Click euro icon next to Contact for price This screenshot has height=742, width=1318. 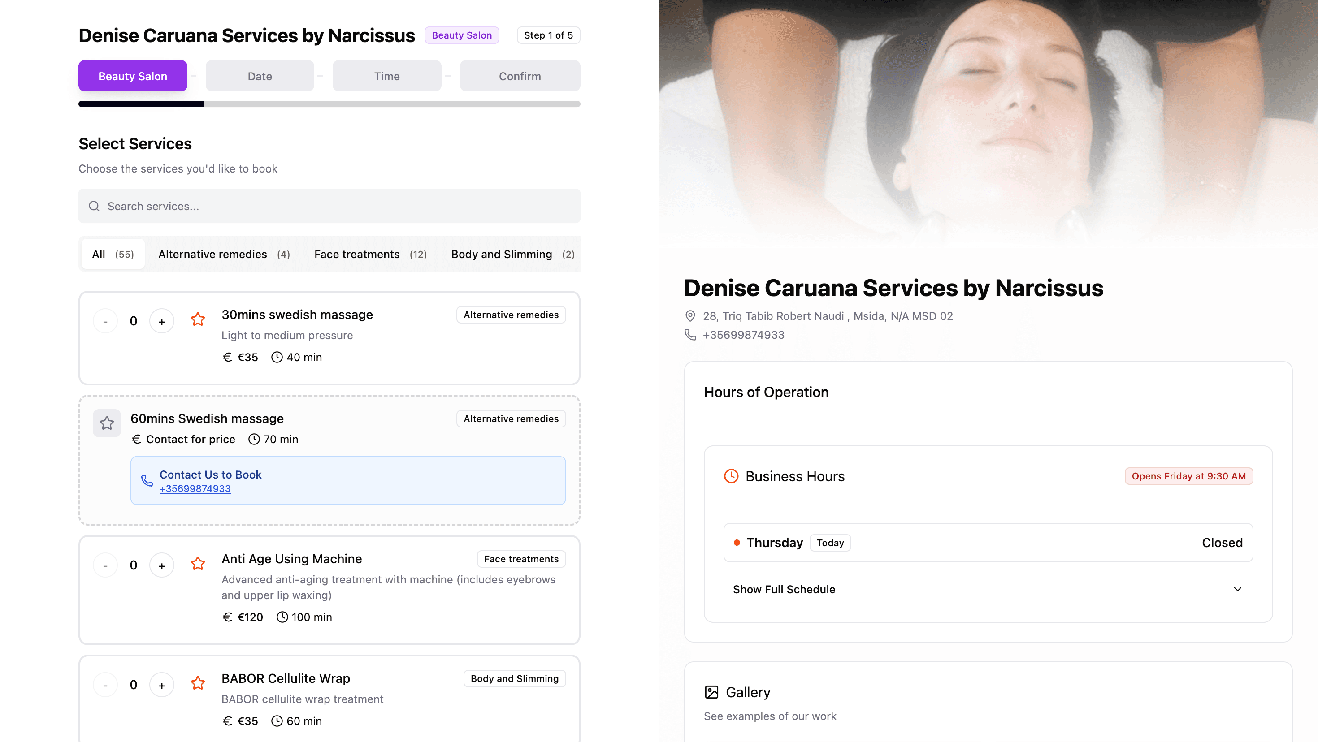click(x=136, y=439)
